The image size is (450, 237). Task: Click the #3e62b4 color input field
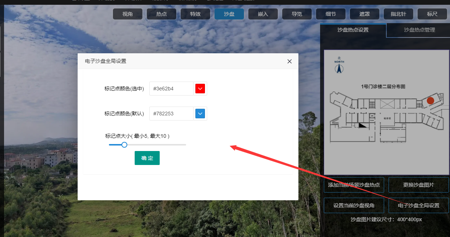point(171,89)
